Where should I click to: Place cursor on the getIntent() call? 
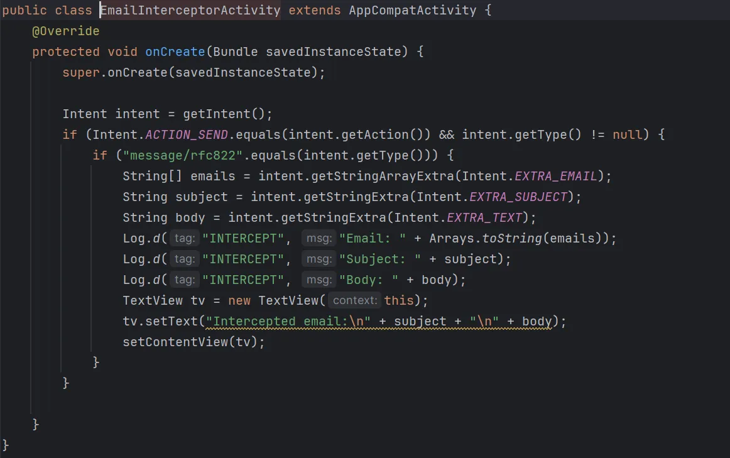(x=227, y=114)
